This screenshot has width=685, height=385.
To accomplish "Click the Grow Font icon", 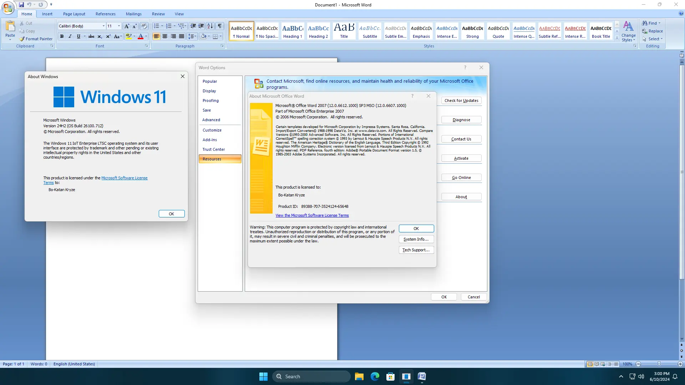I will tap(127, 26).
